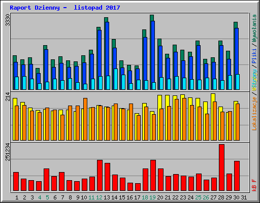Click the blue Pliki legend label

point(254,56)
